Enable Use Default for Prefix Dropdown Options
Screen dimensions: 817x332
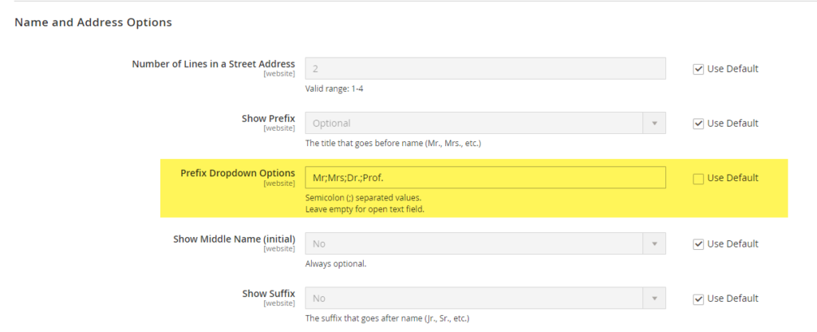pos(699,178)
